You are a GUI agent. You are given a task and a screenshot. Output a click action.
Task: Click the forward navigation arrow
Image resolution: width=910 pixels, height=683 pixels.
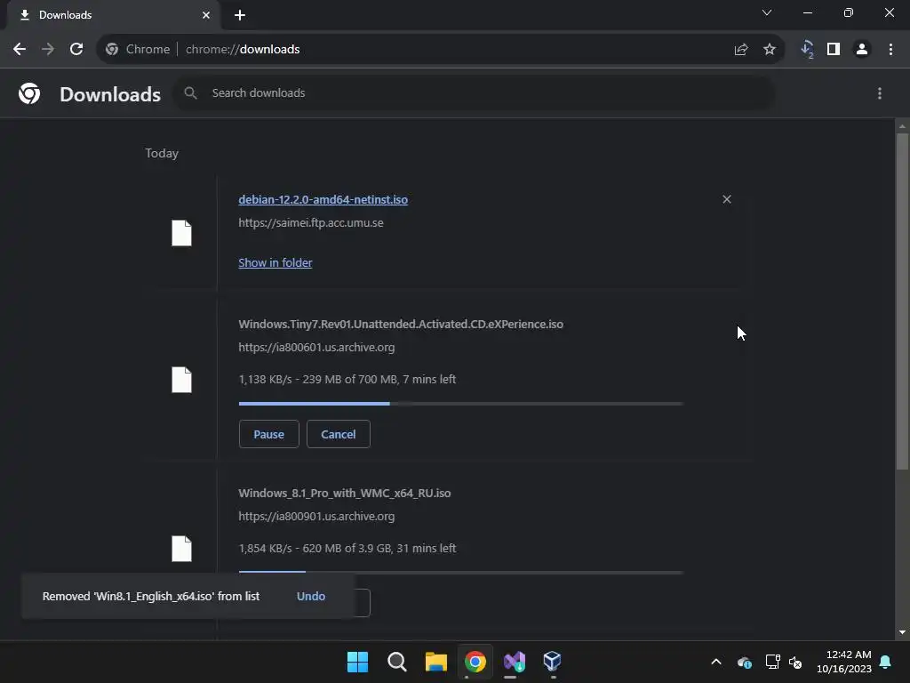[48, 50]
